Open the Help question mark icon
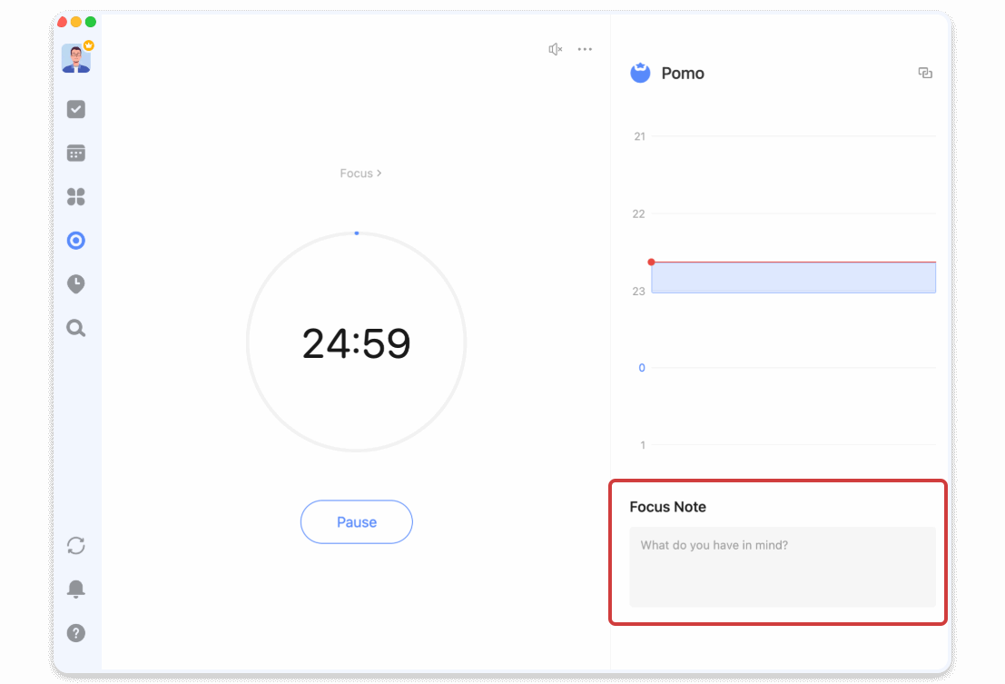This screenshot has height=684, width=1005. point(76,633)
